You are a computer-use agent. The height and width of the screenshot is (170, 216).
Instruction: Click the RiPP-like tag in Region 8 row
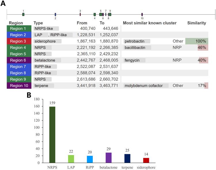(45, 73)
